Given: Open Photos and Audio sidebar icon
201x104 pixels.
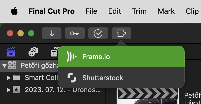Looking at the screenshot, I should (x=33, y=52).
